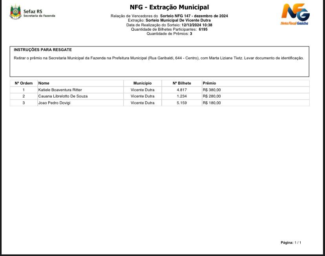Click the 'Quantidade de Prêmios: 3' line
Viewport: 325px width, 256px height.
pos(169,34)
